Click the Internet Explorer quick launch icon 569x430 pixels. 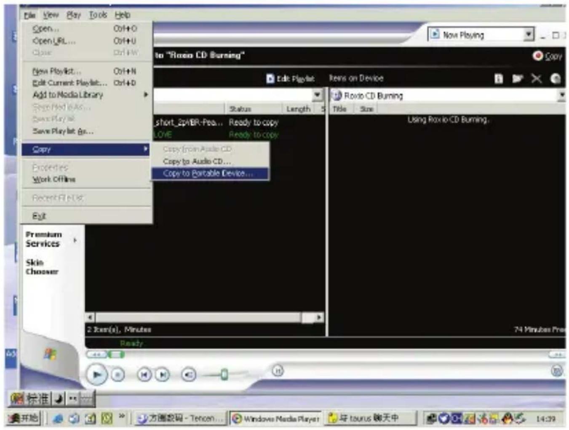click(x=58, y=419)
